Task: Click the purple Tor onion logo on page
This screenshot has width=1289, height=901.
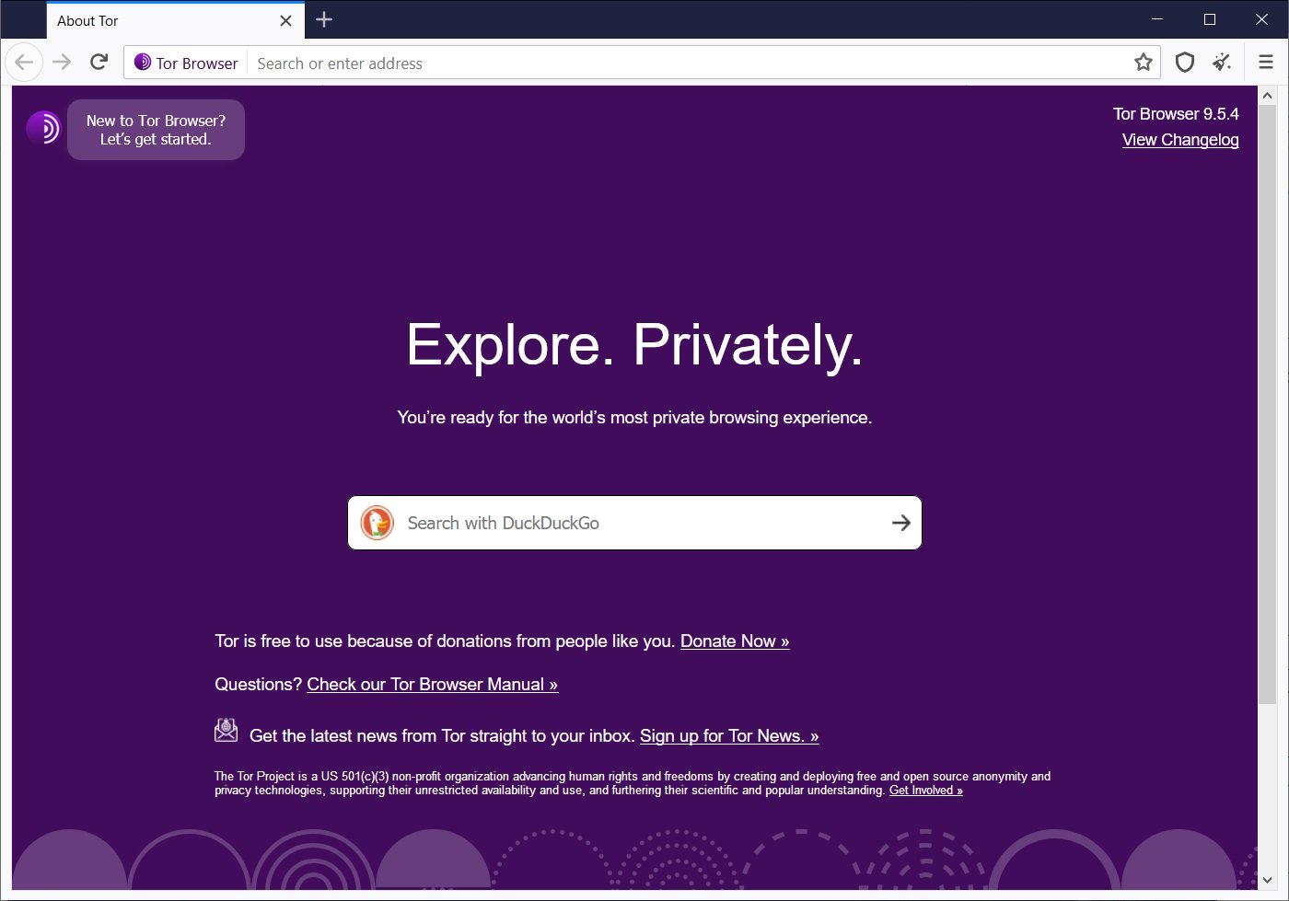Action: 43,128
